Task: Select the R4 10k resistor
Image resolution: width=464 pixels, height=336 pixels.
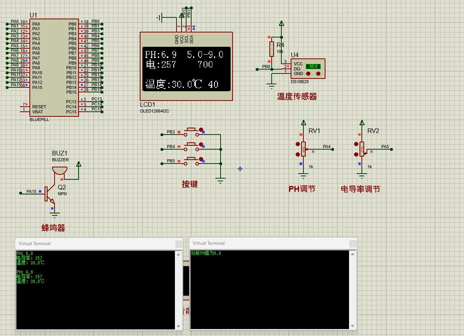Action: click(x=272, y=49)
